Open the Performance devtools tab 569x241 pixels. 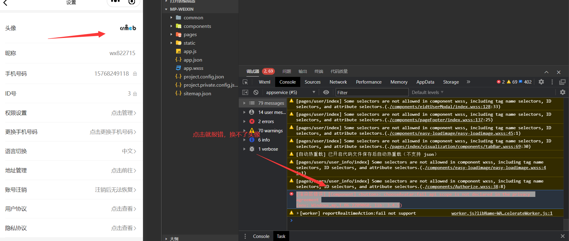369,82
